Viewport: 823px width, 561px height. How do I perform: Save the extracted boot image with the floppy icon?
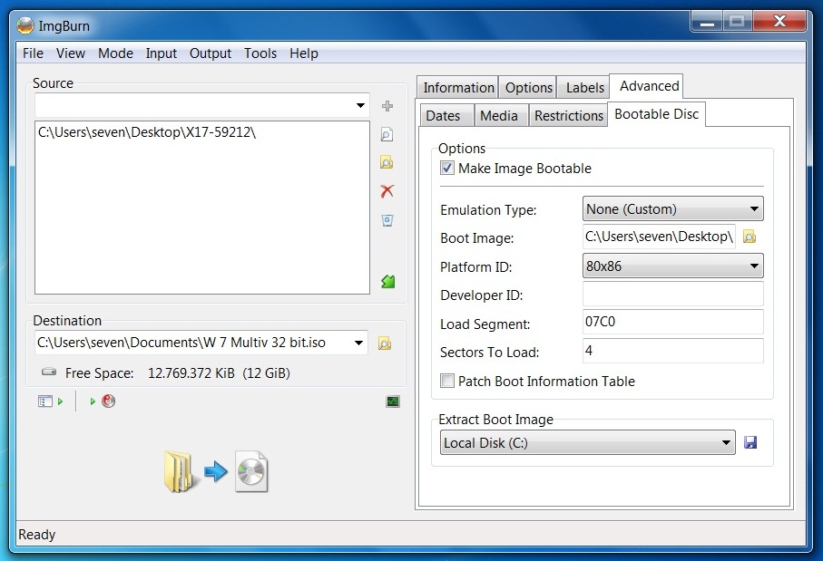[750, 442]
